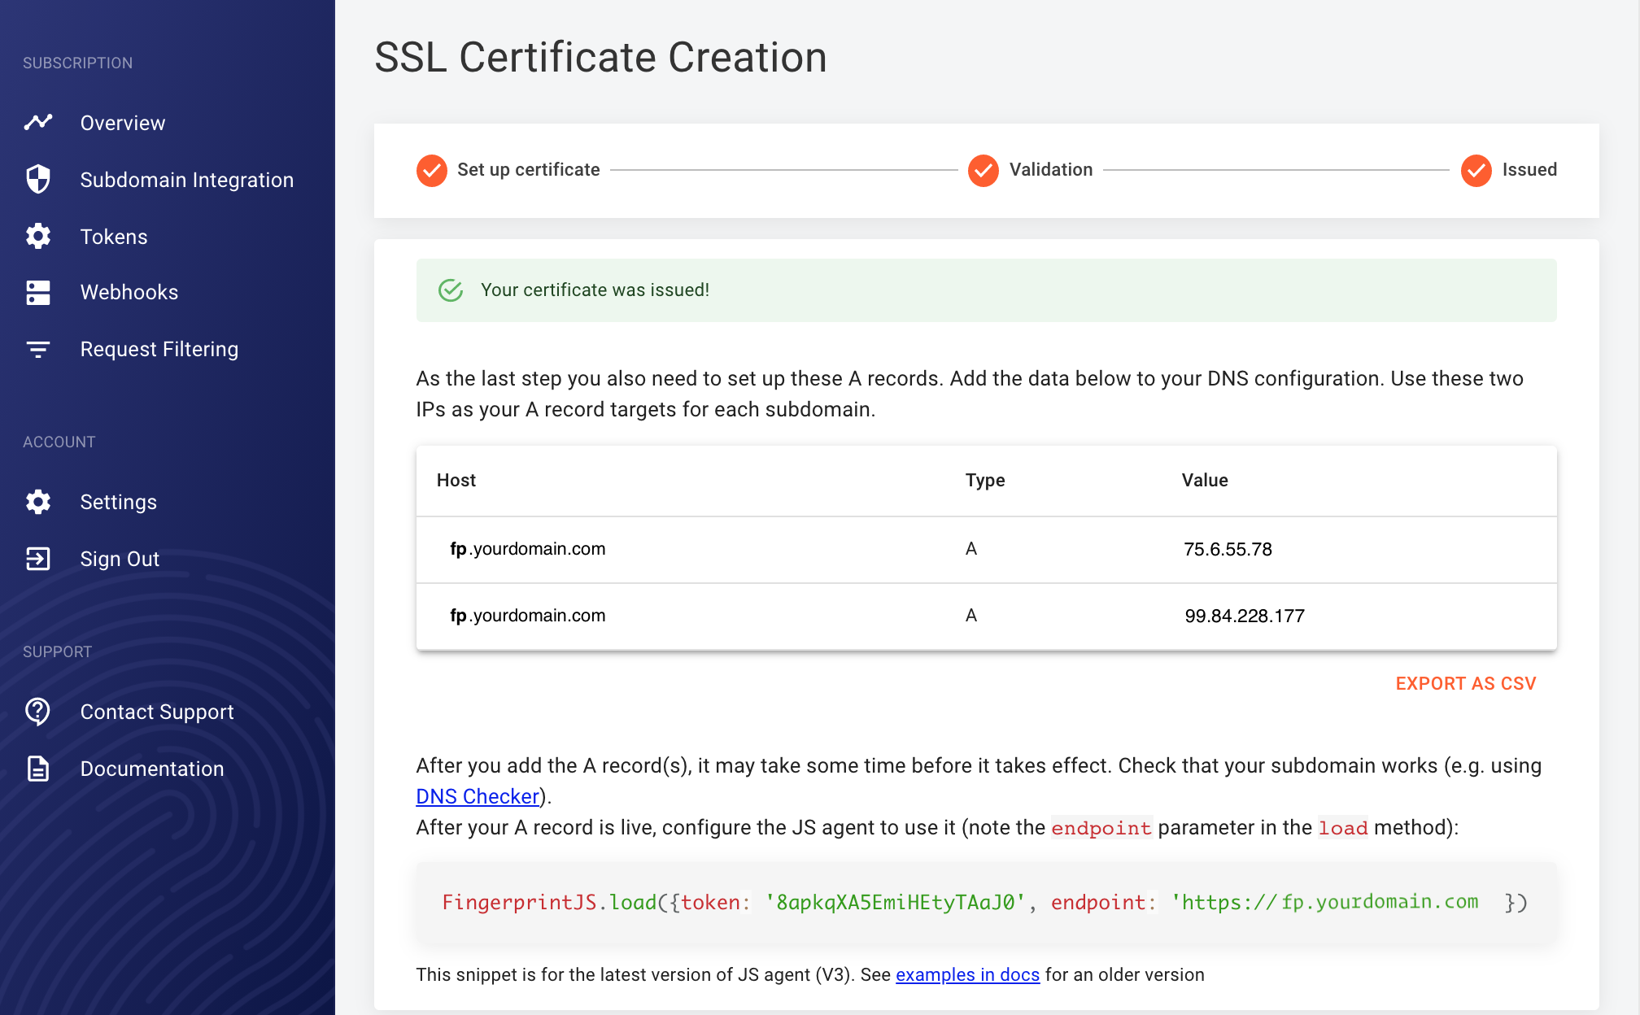Click the inline 'load' code word
Viewport: 1640px width, 1015px height.
pyautogui.click(x=1343, y=828)
